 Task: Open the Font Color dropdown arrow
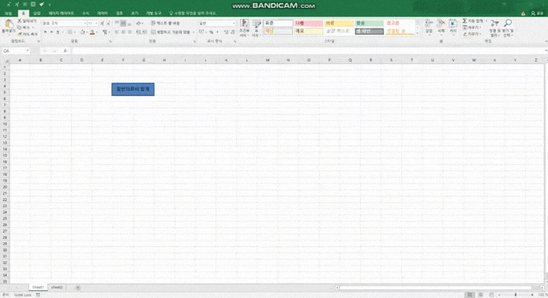click(96, 32)
